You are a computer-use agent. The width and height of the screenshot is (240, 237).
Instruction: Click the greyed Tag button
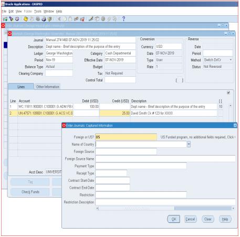(x=30, y=182)
